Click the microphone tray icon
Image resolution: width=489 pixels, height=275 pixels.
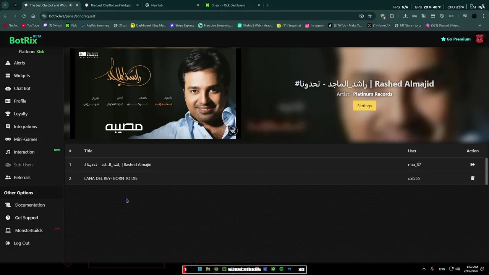pos(432,269)
